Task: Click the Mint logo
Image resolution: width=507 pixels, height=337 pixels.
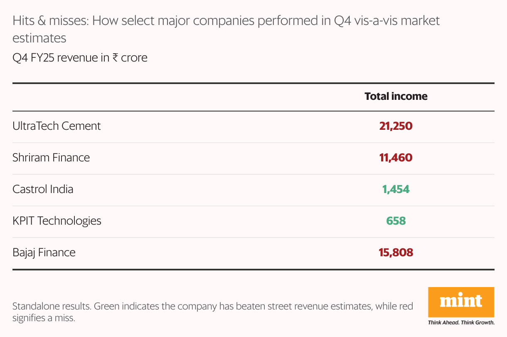Action: pos(461,301)
